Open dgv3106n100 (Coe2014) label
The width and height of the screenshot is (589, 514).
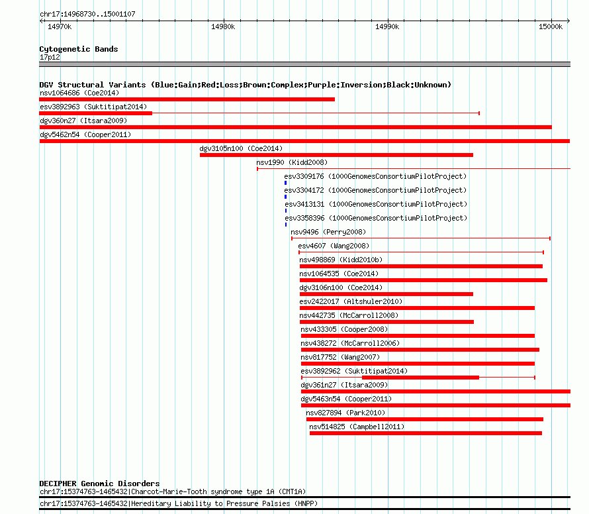[341, 287]
